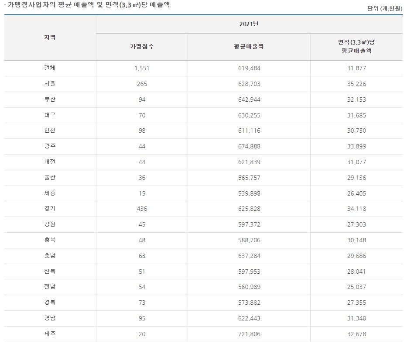The image size is (404, 344).
Task: Click the value 622,443
Action: 249,319
